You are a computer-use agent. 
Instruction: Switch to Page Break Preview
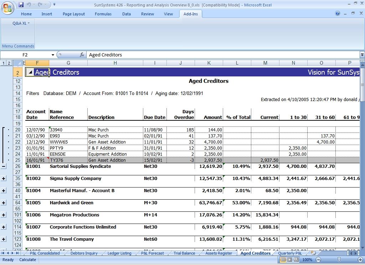pos(296,260)
